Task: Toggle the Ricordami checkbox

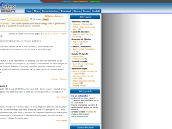Action: 31,19
